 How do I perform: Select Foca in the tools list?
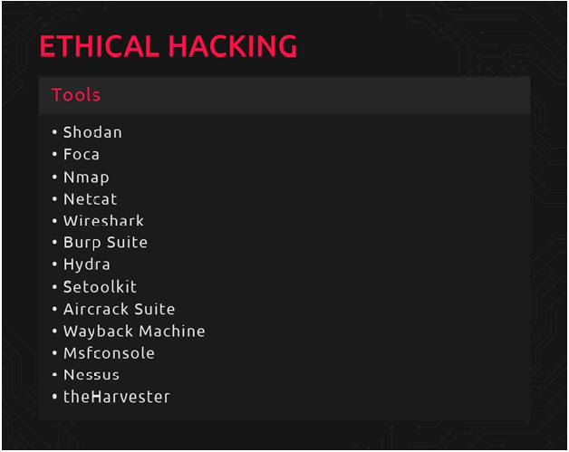click(x=82, y=155)
